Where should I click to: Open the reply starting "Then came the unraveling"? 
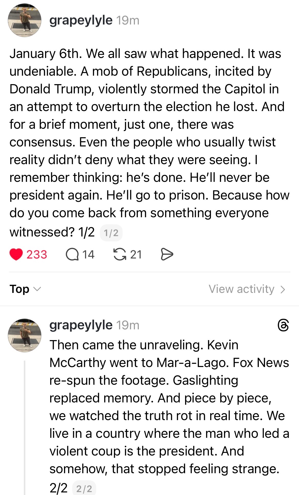(169, 407)
